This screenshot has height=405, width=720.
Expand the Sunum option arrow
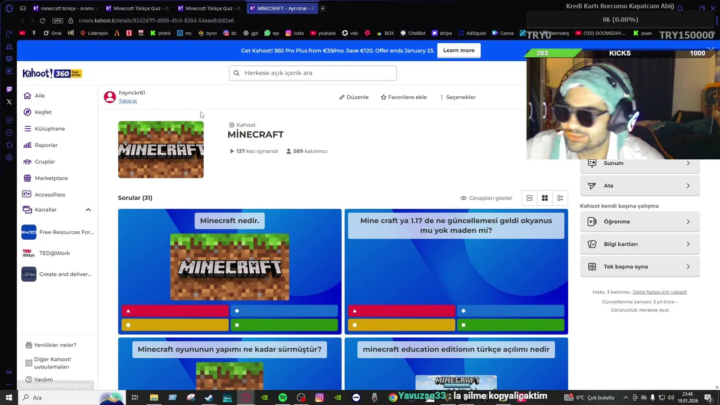tap(688, 163)
